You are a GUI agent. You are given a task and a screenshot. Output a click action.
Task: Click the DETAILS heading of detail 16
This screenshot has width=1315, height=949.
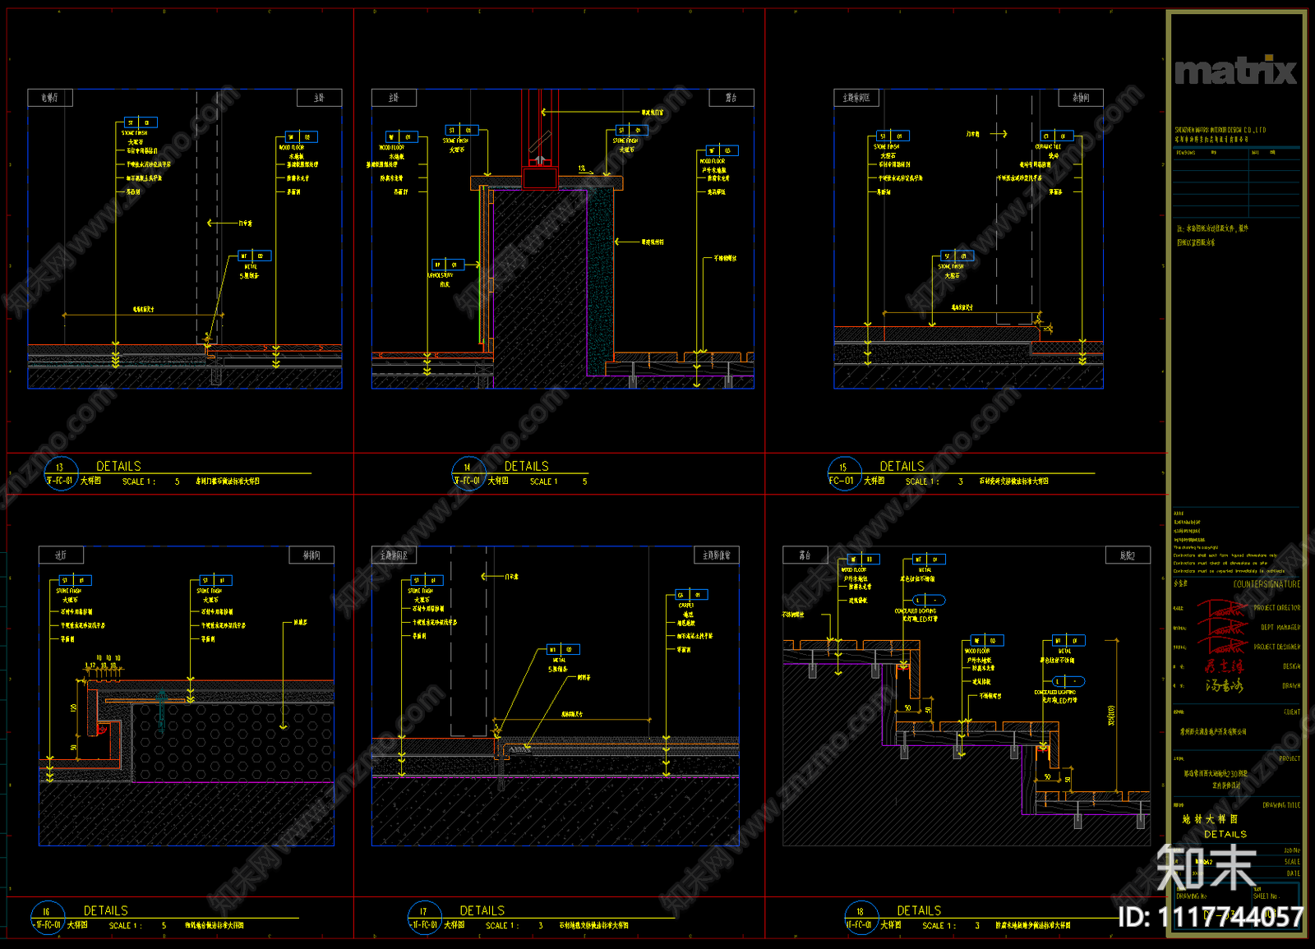coord(106,910)
